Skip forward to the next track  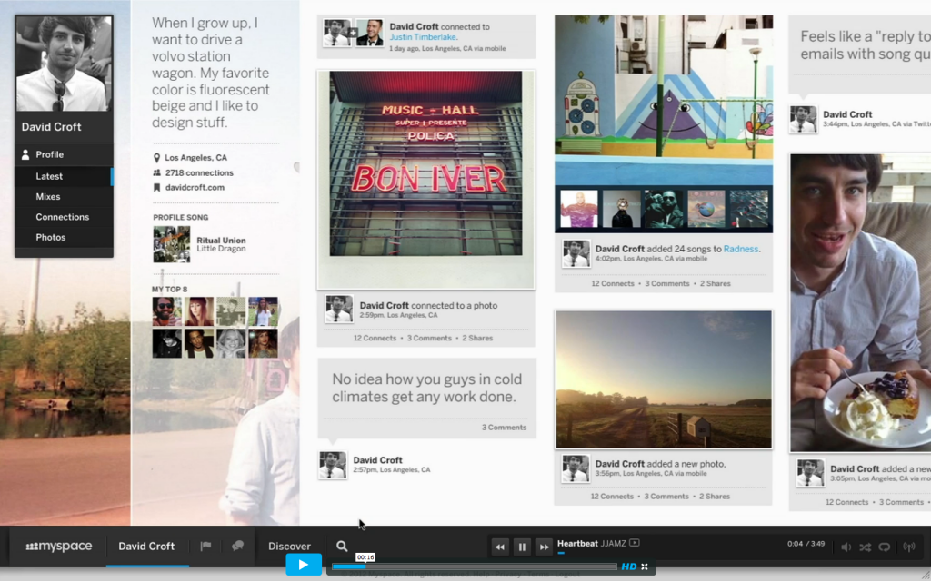[x=544, y=547]
